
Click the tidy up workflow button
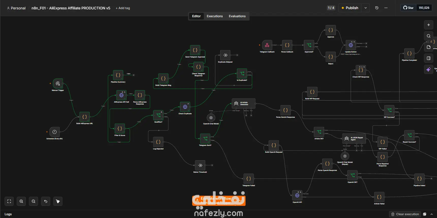[x=58, y=201]
